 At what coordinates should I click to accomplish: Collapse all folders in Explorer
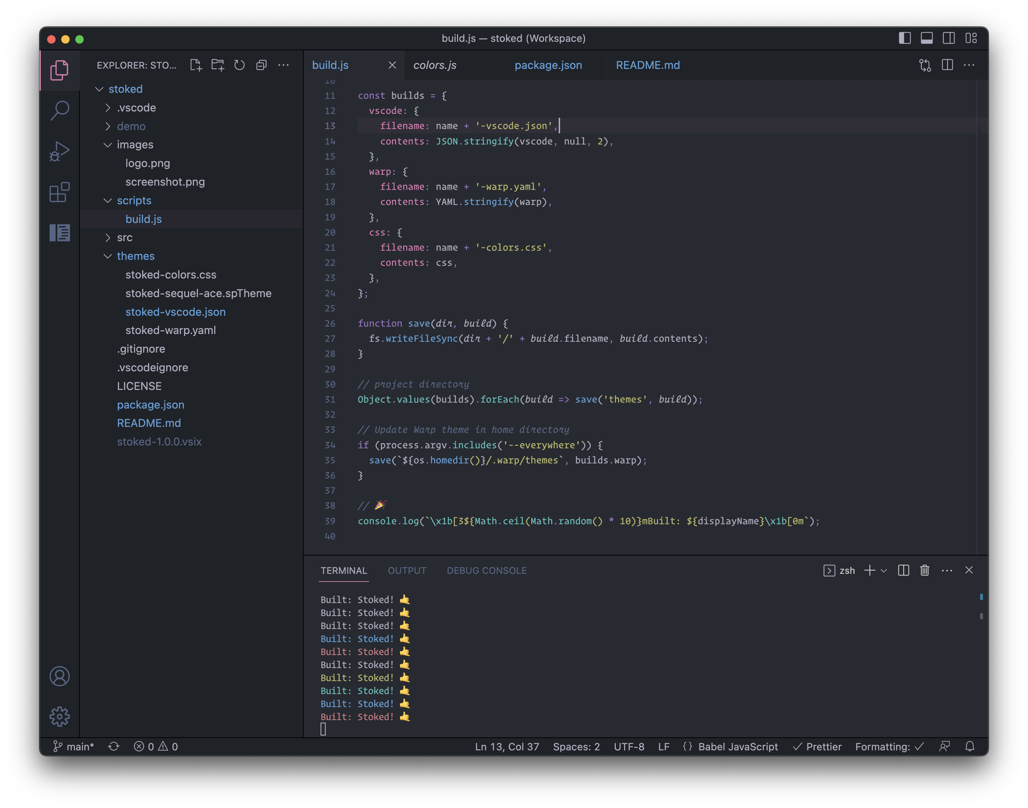point(261,65)
